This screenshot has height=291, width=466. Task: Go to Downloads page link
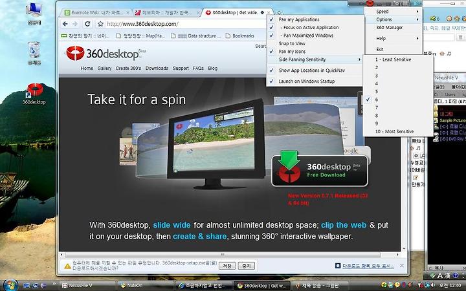pos(157,69)
